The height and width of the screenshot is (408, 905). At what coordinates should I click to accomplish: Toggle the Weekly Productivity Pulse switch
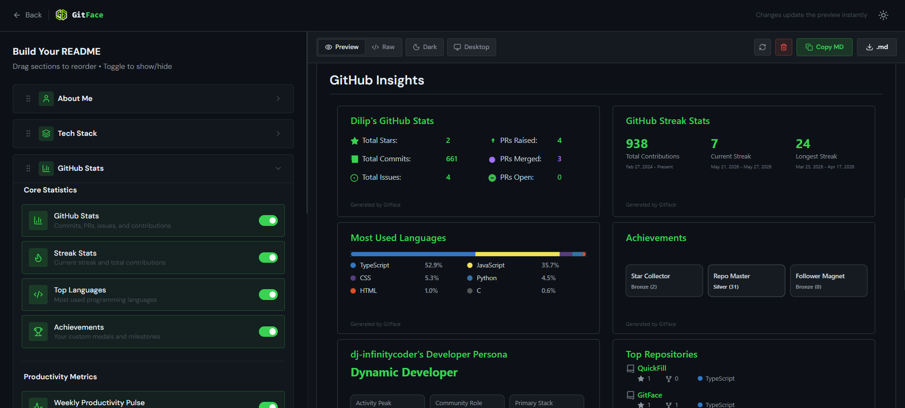pos(268,405)
